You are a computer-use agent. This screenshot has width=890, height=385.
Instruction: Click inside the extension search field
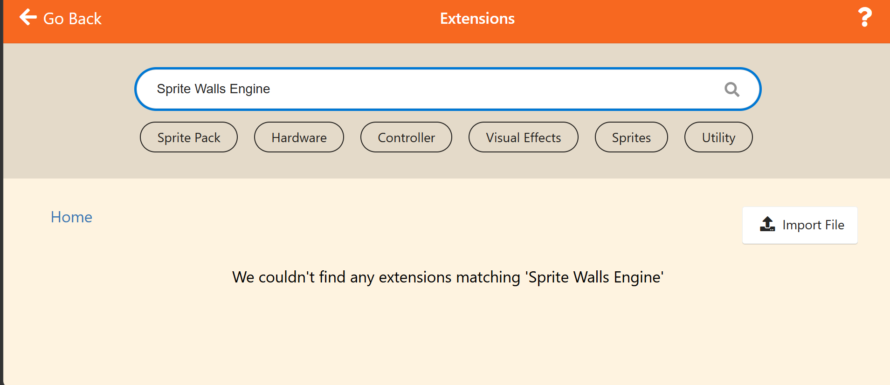[448, 89]
